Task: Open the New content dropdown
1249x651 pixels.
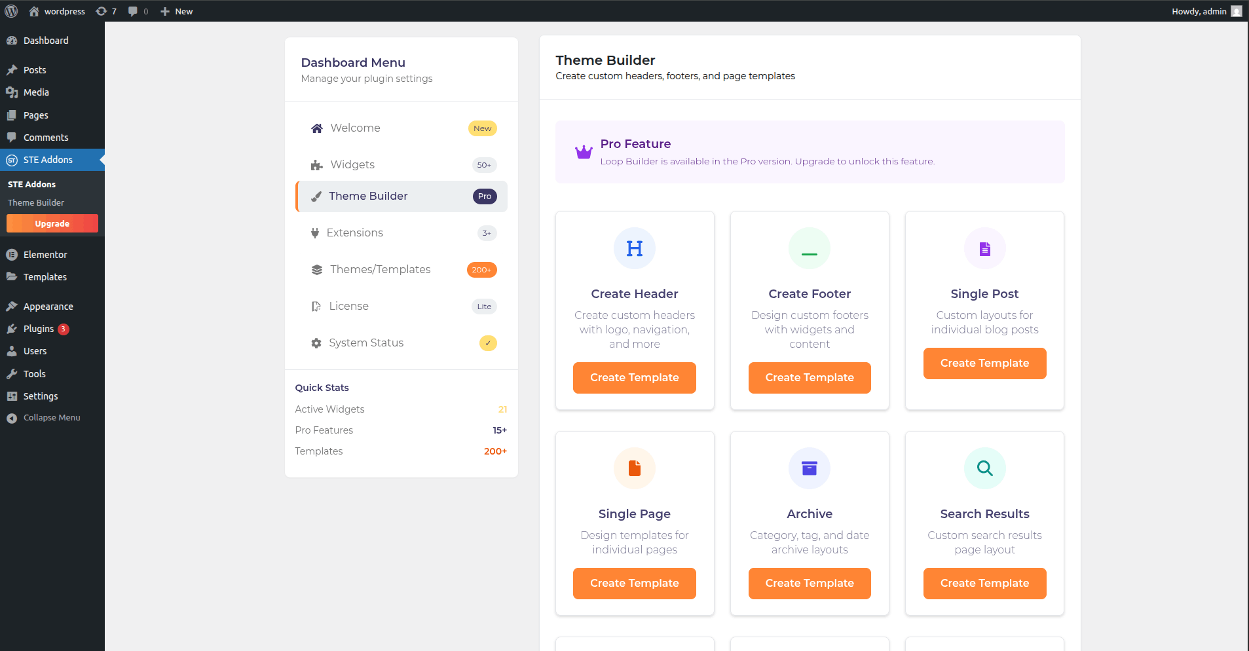Action: (177, 11)
